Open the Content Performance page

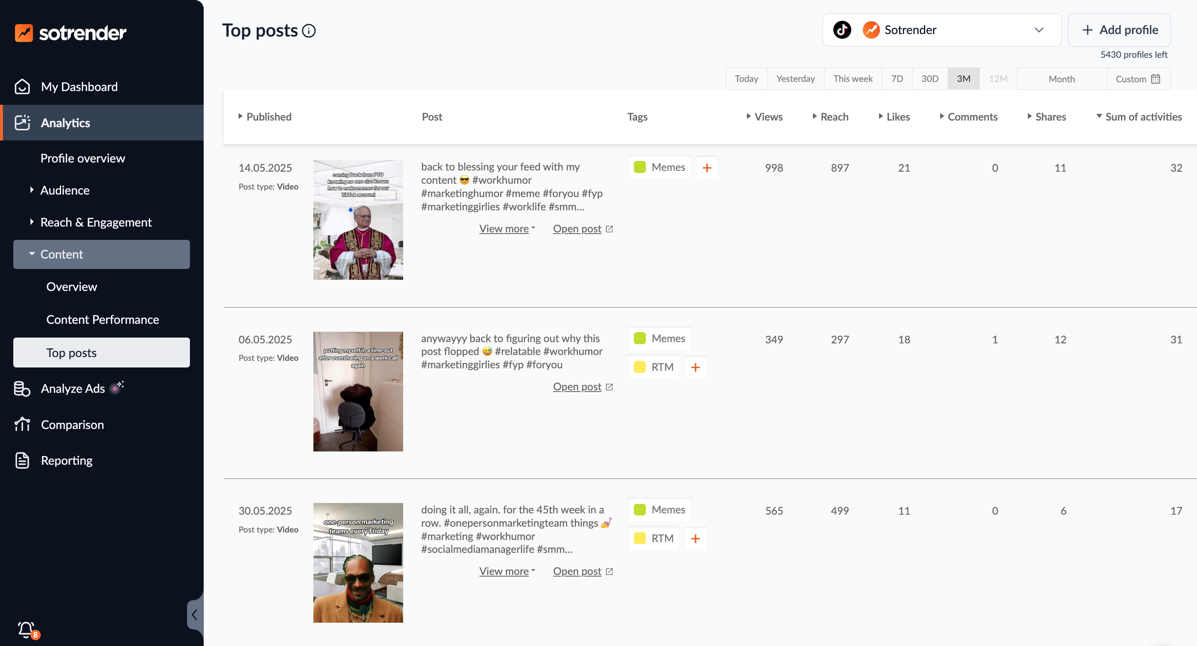103,320
